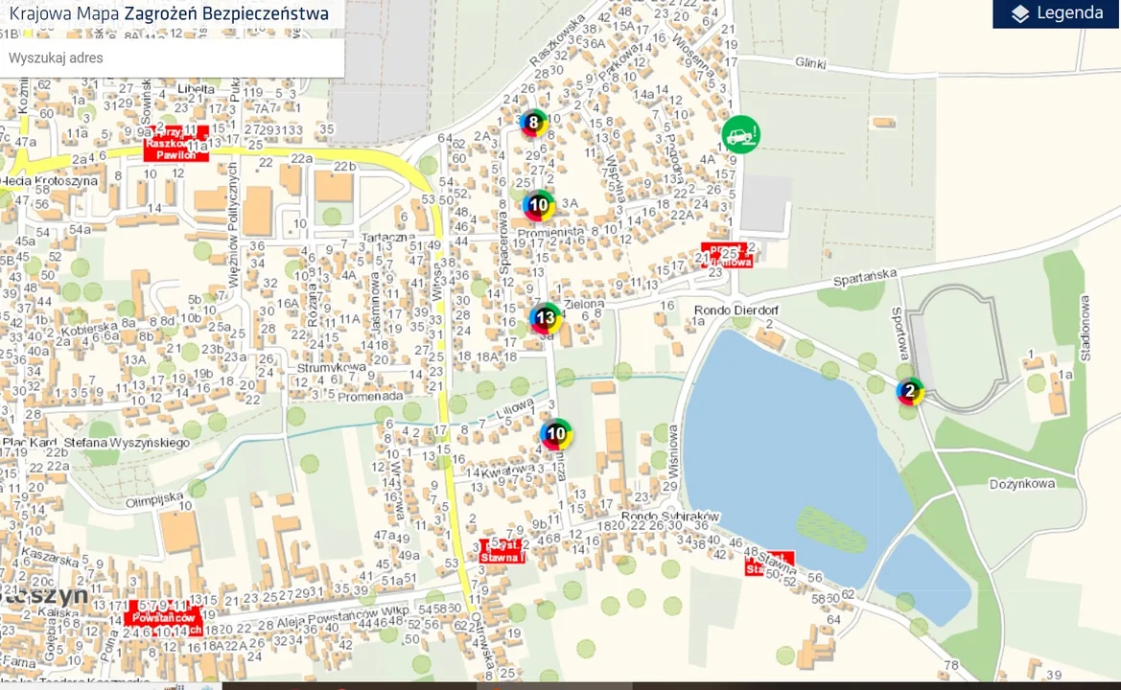Click the Glinki street label

click(x=810, y=63)
